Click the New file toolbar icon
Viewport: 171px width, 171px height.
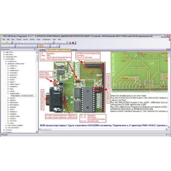[x=3, y=43]
